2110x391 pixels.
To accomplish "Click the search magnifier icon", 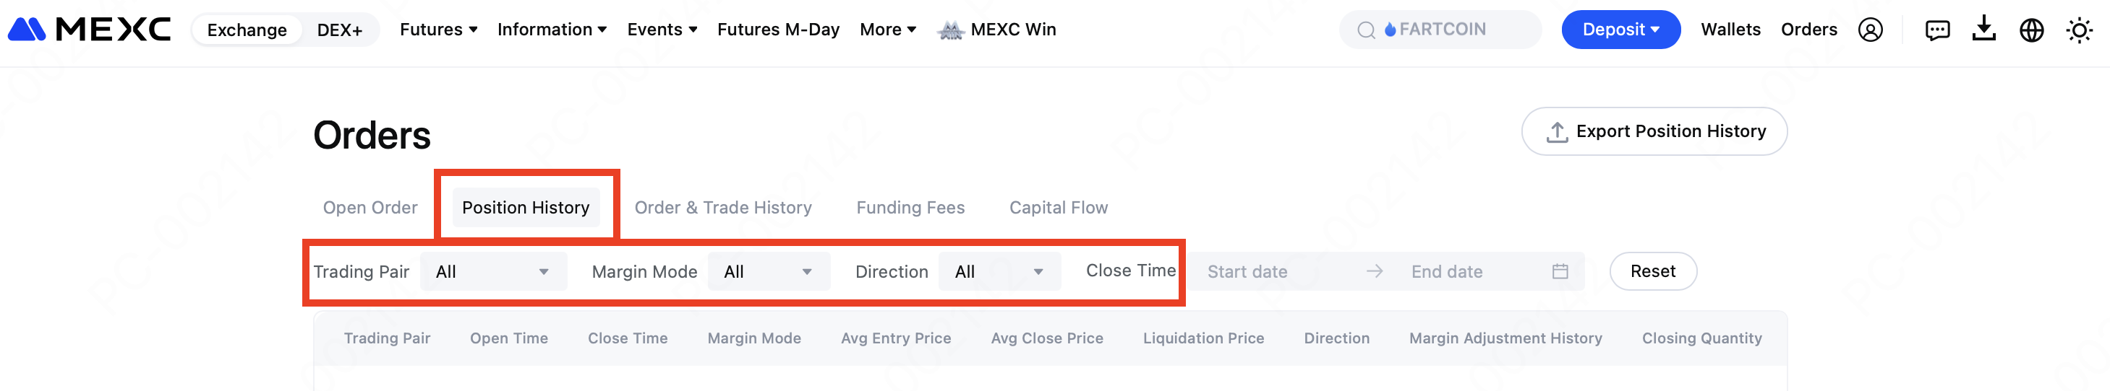I will [x=1365, y=30].
